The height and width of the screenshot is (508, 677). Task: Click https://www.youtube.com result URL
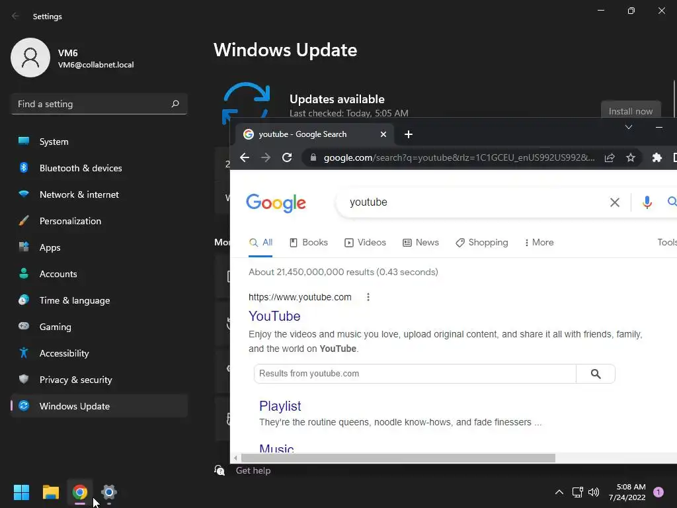click(300, 297)
